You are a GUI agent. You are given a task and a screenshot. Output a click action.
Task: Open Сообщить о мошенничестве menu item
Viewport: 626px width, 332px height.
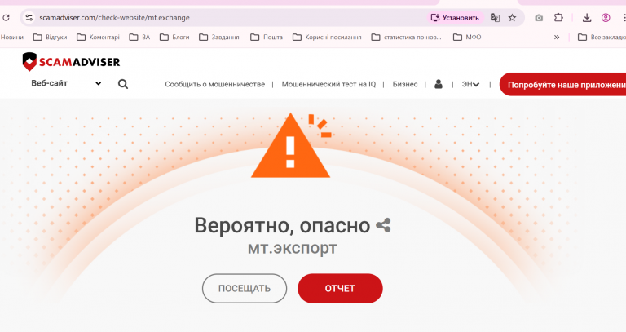click(215, 84)
